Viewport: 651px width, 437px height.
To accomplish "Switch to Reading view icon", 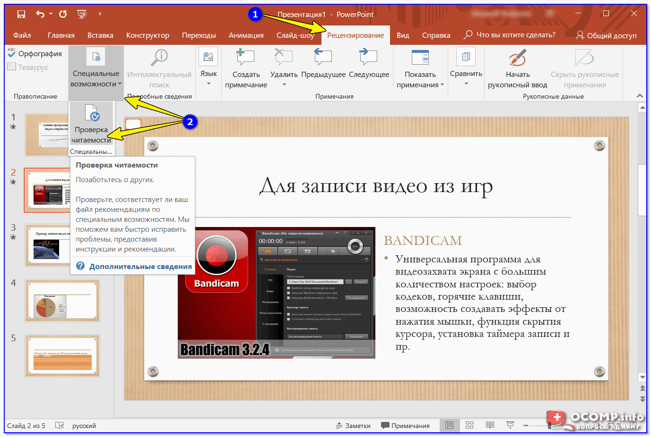I will click(x=490, y=425).
